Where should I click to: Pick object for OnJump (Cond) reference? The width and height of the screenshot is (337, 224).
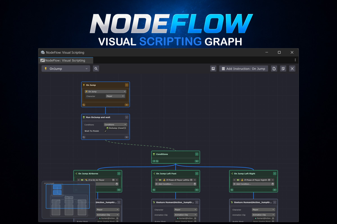tap(125, 128)
